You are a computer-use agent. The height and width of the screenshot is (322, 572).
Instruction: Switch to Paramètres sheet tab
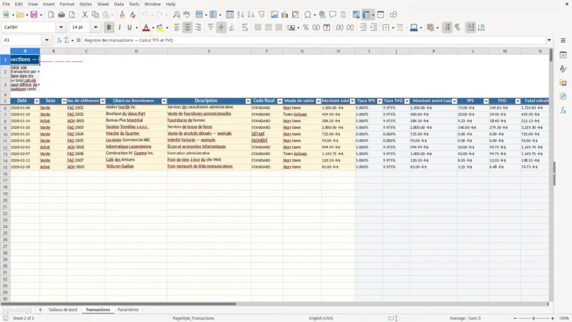point(128,310)
